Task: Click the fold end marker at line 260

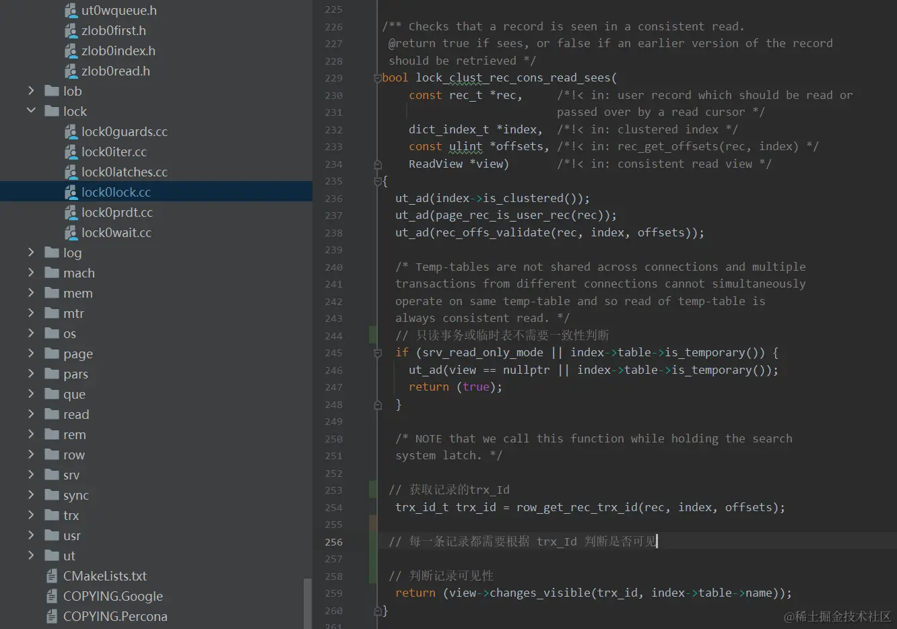Action: (378, 611)
